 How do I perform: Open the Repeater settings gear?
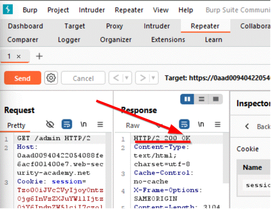click(x=51, y=78)
